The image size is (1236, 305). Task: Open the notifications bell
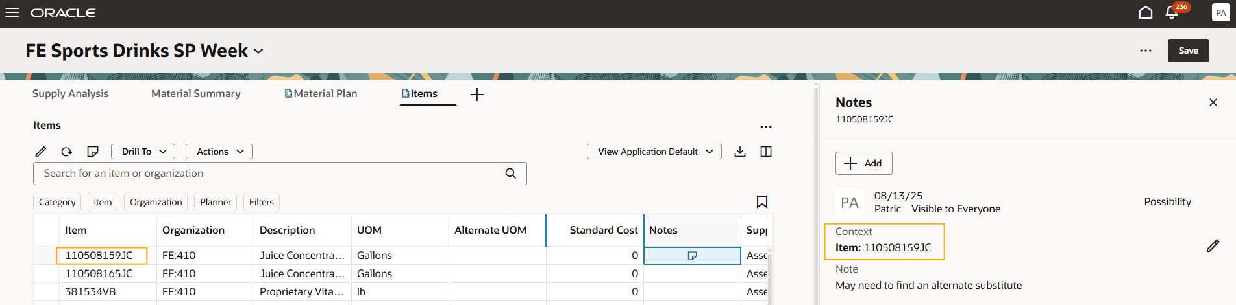click(1172, 13)
